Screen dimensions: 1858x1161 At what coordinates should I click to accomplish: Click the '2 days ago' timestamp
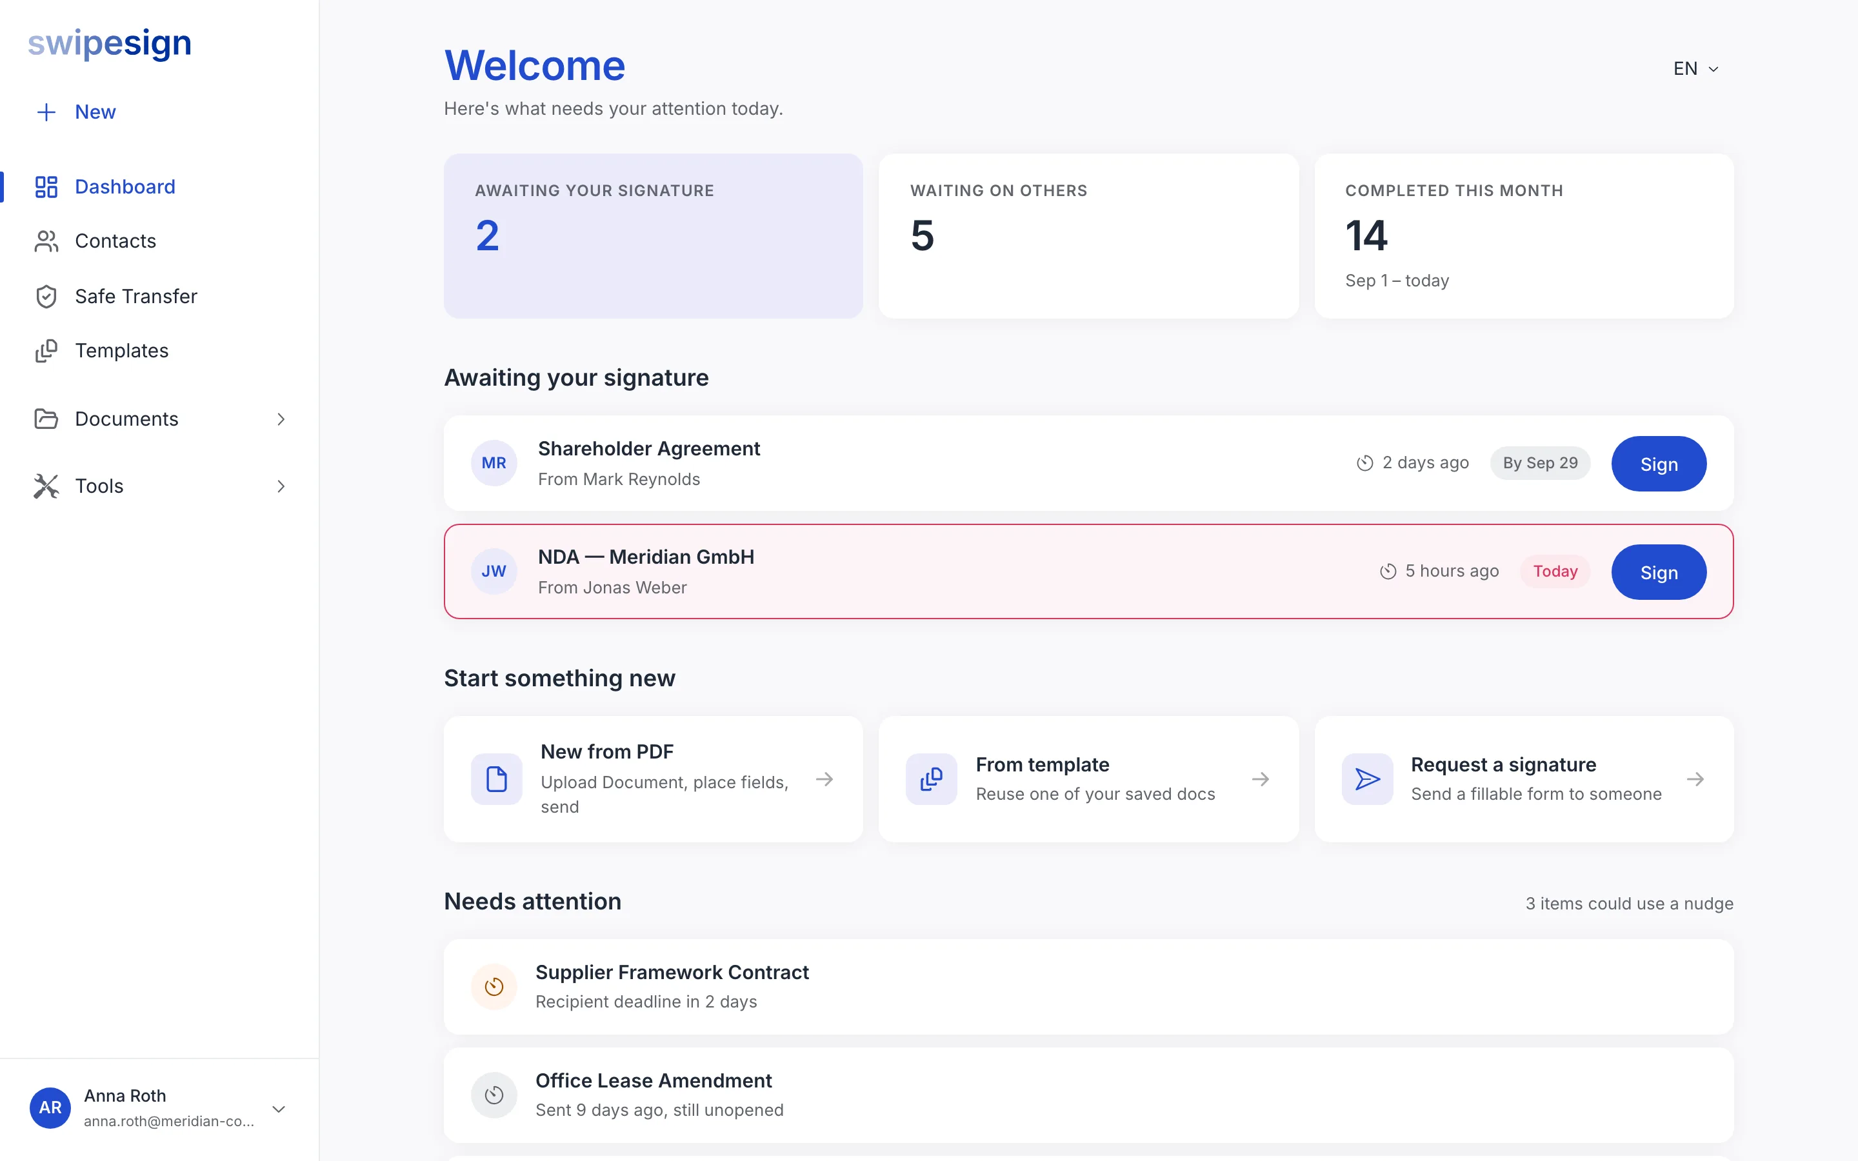click(x=1426, y=463)
